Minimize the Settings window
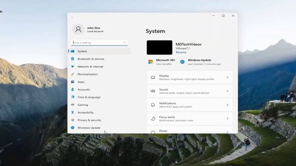The height and width of the screenshot is (166, 296). click(x=213, y=16)
